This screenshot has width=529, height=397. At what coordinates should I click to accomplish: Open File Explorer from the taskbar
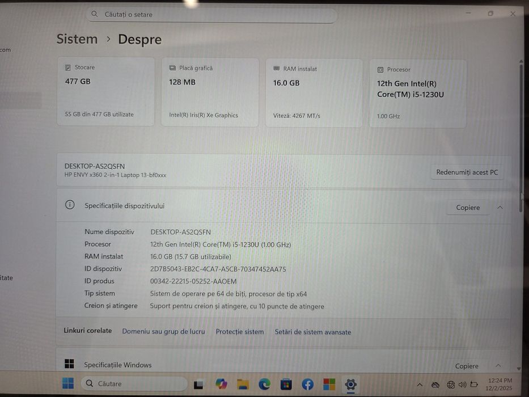(x=243, y=384)
